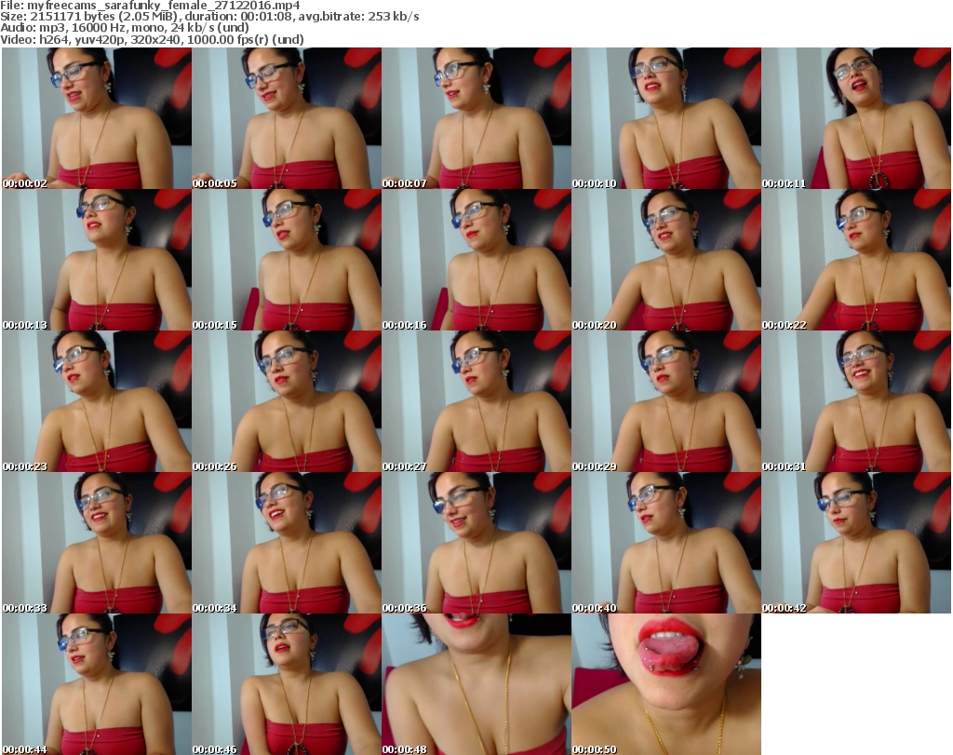View the frame stamped 00:00:46

(x=287, y=684)
